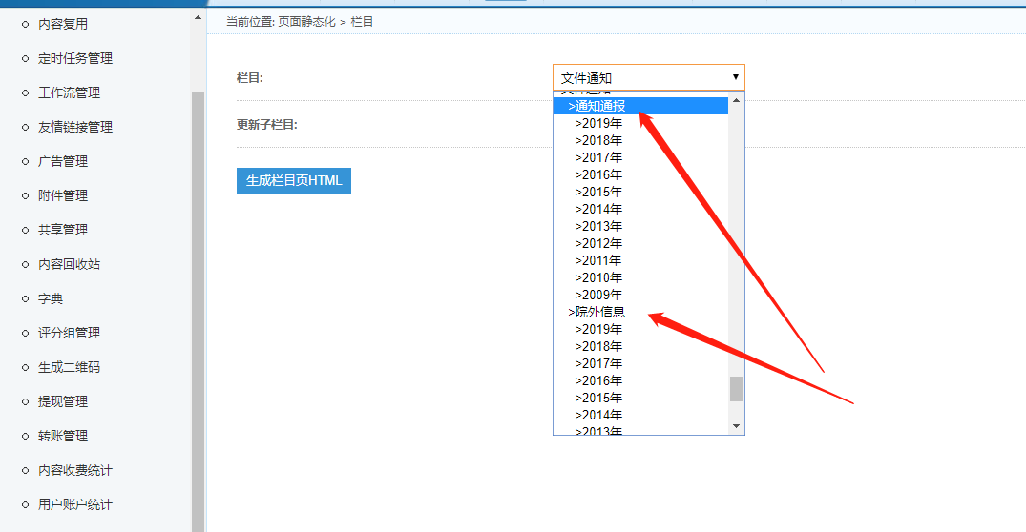
Task: Select 广告管理 in the sidebar
Action: click(x=63, y=161)
